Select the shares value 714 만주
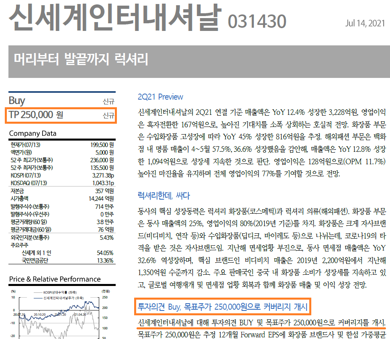The image size is (390, 339). [x=104, y=206]
